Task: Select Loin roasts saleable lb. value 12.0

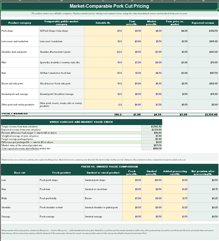Action: click(103, 41)
